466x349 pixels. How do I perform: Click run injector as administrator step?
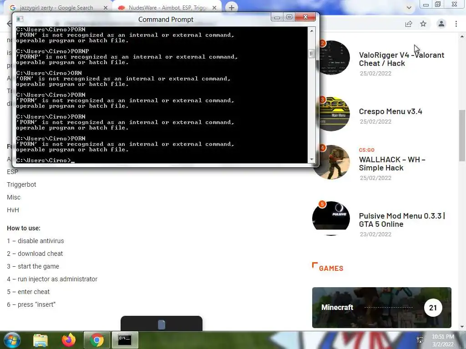(x=52, y=279)
